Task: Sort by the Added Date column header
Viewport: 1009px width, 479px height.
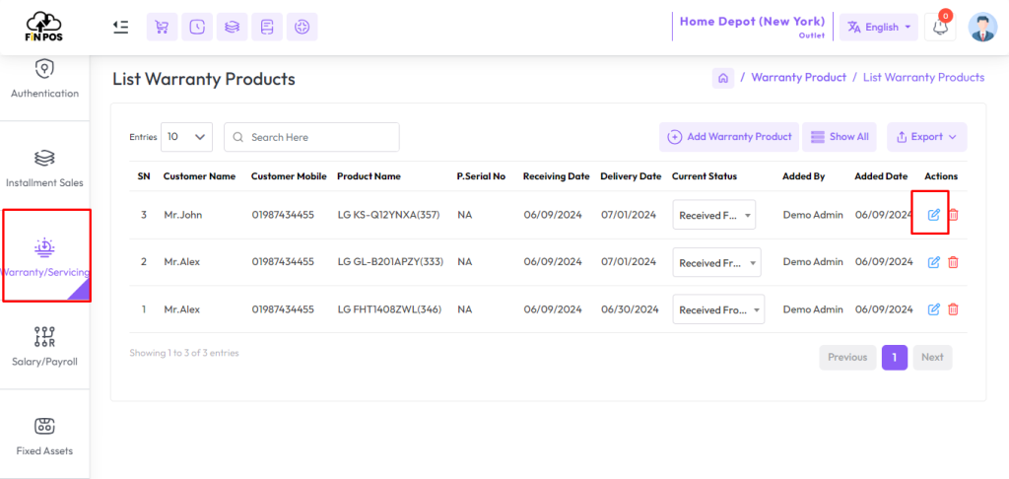Action: tap(881, 176)
